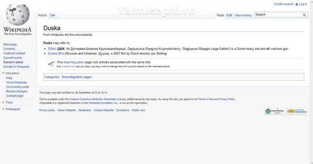The image size is (313, 164).
Task: Open Recent changes link
Action: click(x=17, y=91)
